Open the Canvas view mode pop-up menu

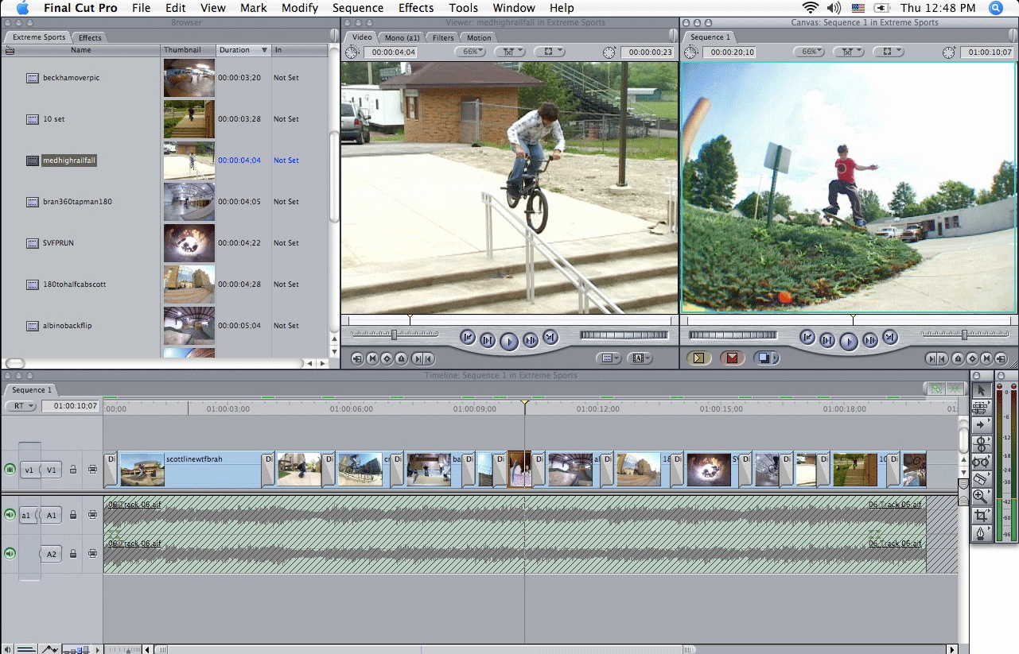(888, 52)
